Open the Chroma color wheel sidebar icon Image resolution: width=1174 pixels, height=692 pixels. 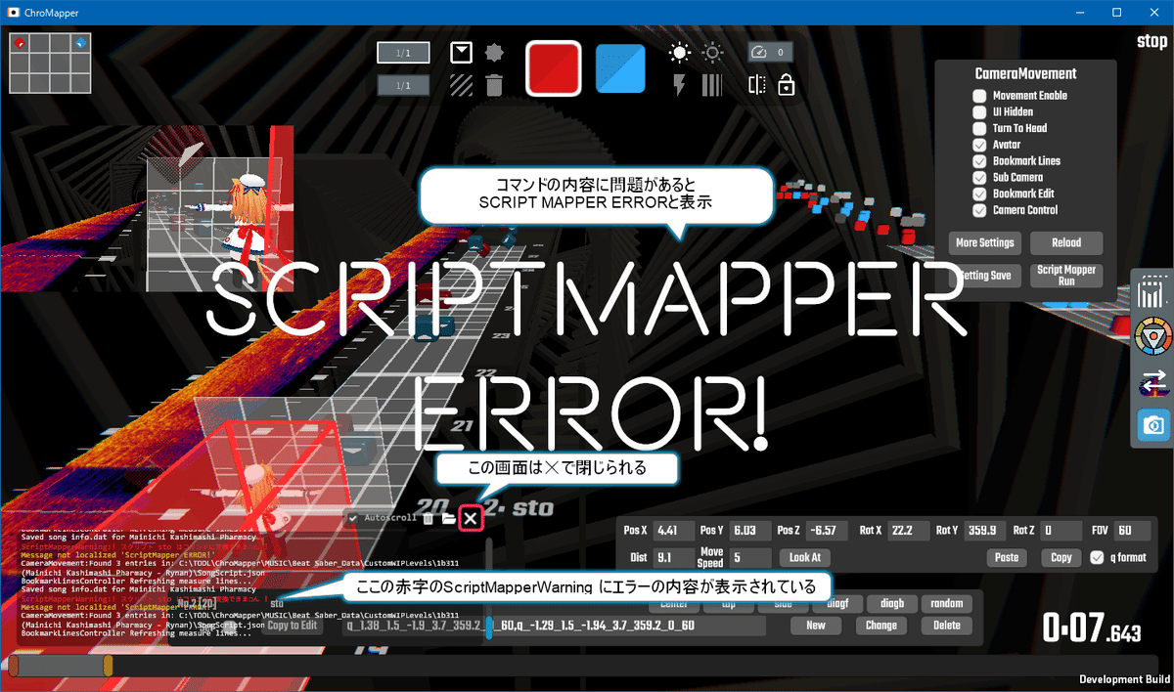click(1154, 338)
